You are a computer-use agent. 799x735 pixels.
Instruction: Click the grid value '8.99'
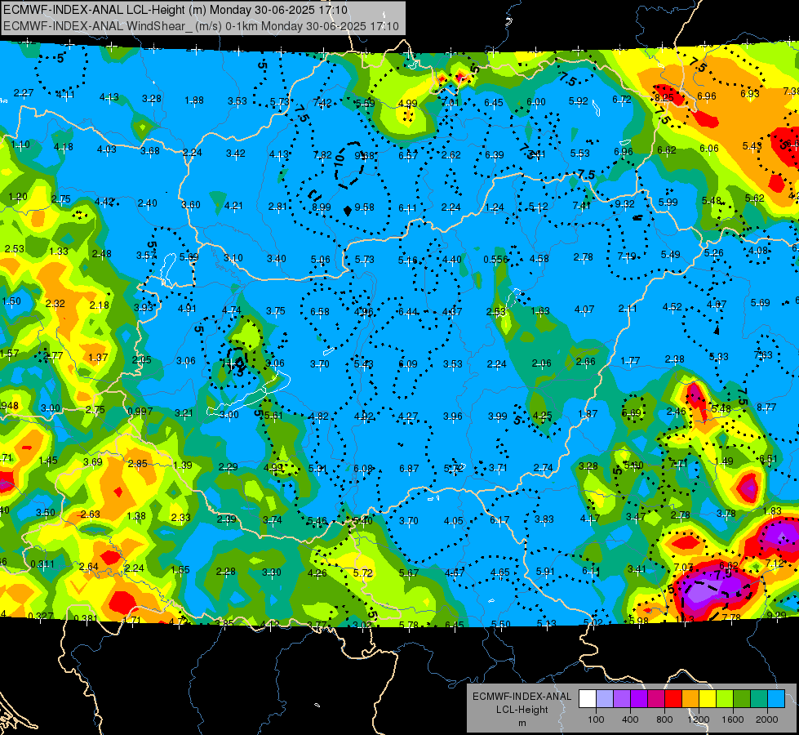tap(321, 207)
